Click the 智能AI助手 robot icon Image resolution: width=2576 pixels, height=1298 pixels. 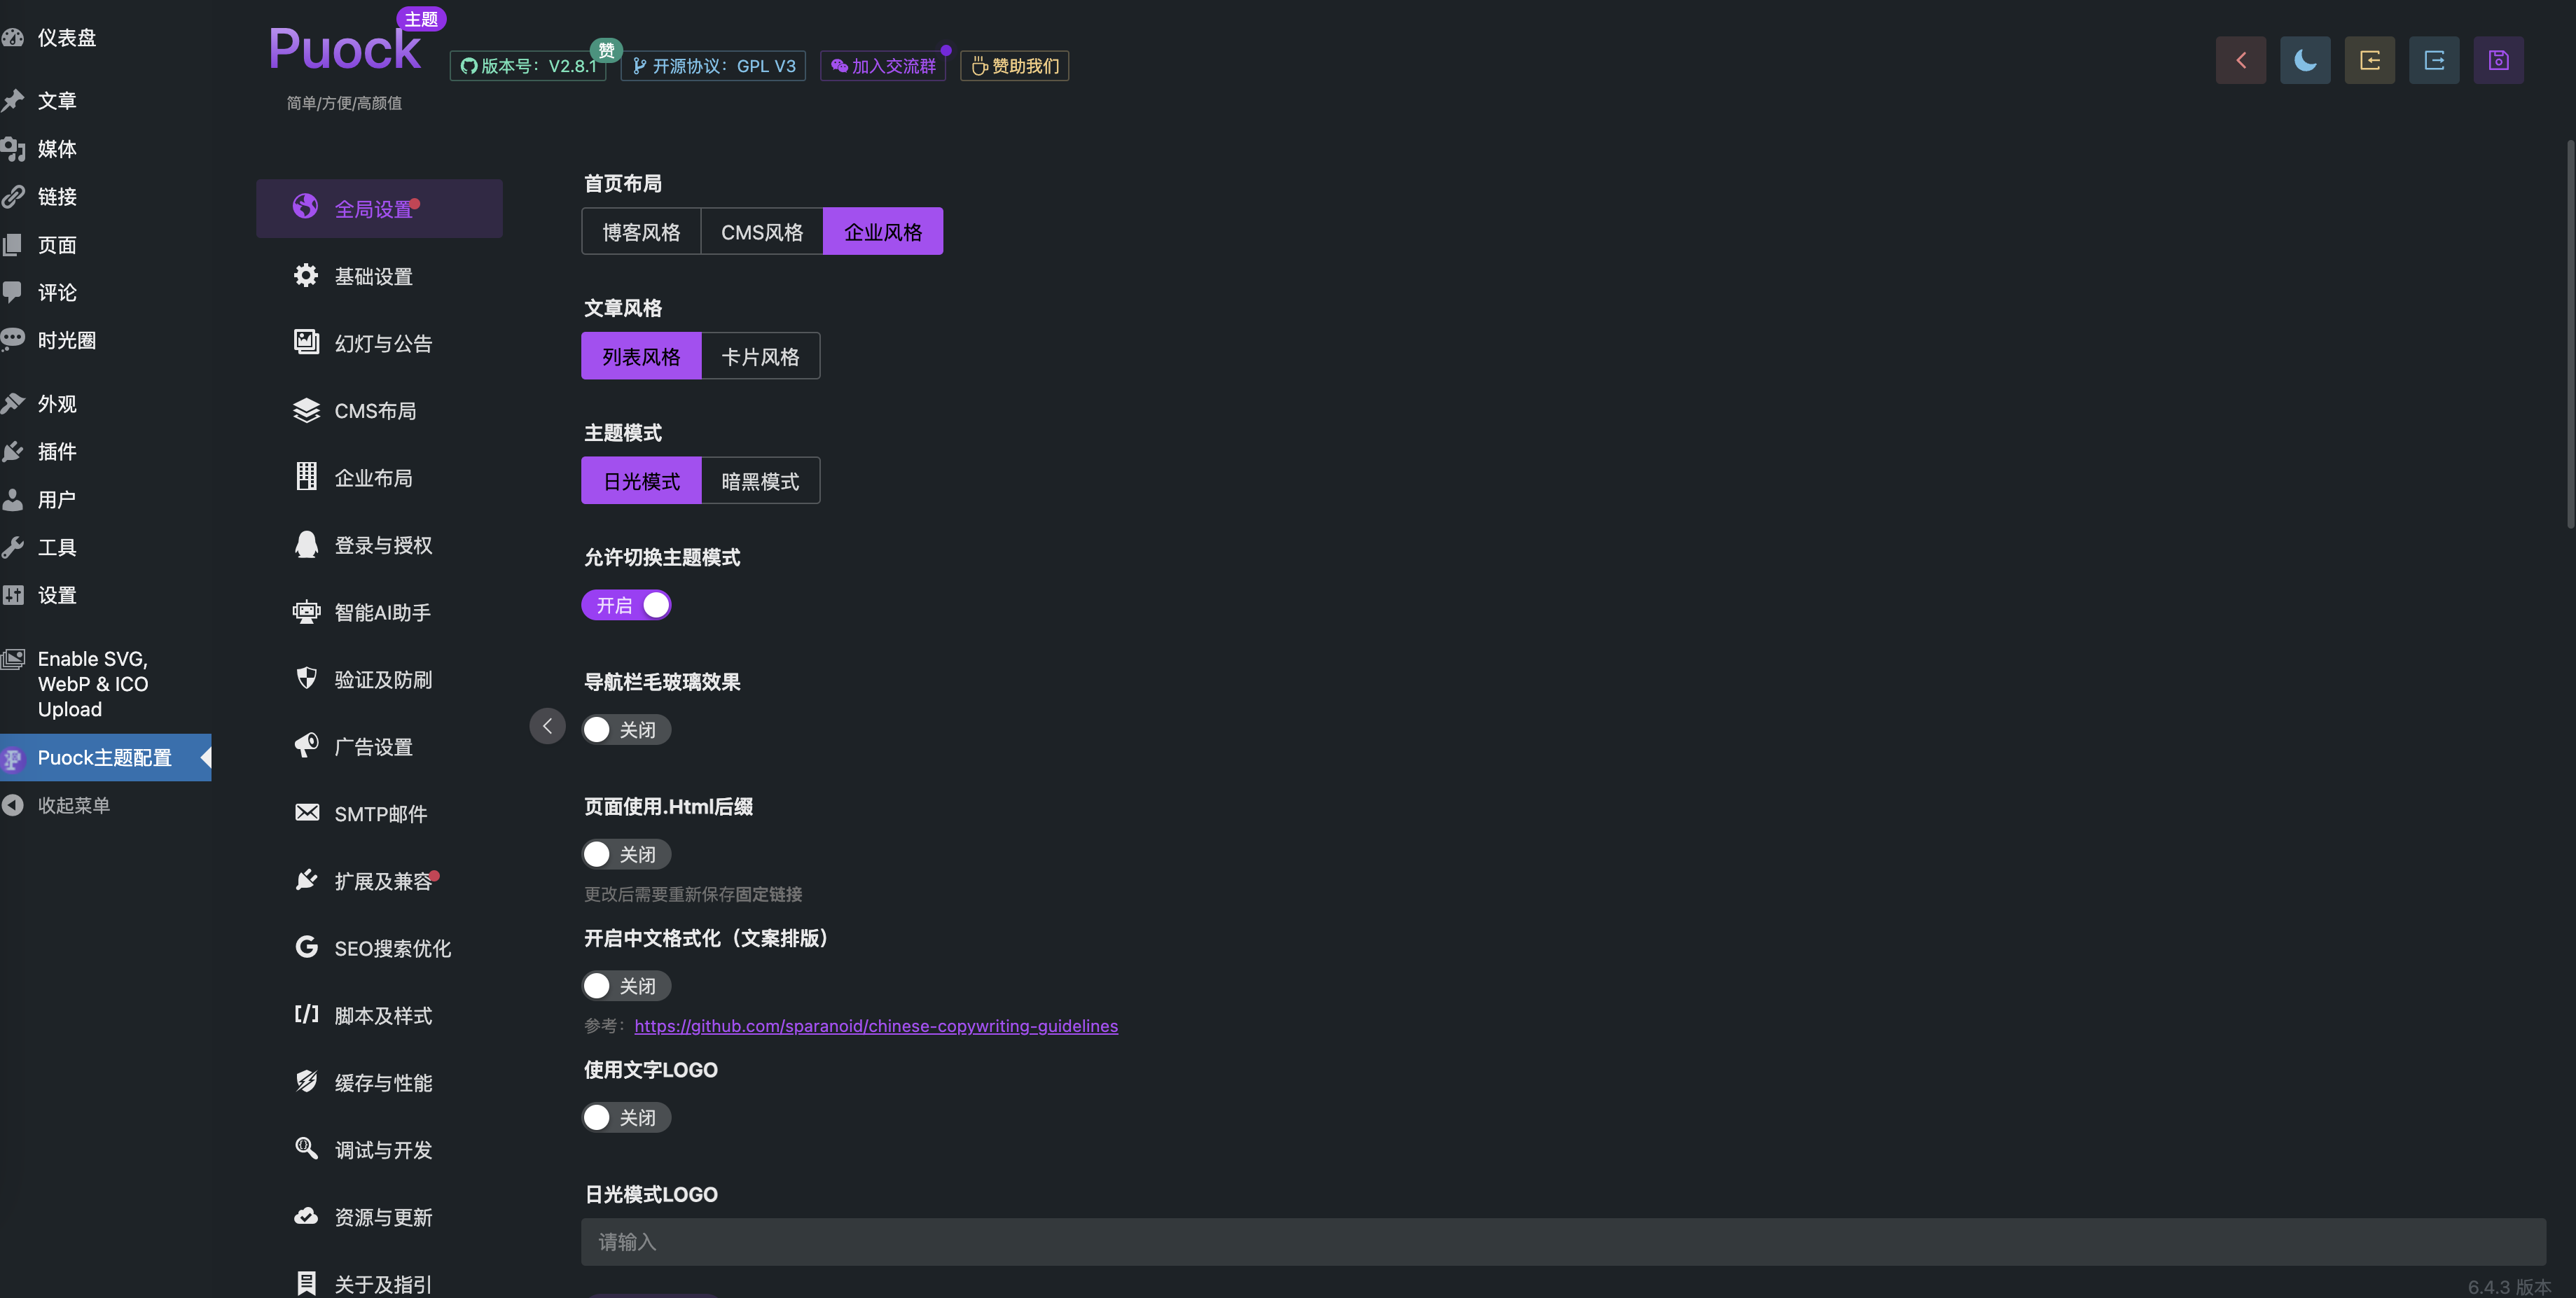click(306, 611)
